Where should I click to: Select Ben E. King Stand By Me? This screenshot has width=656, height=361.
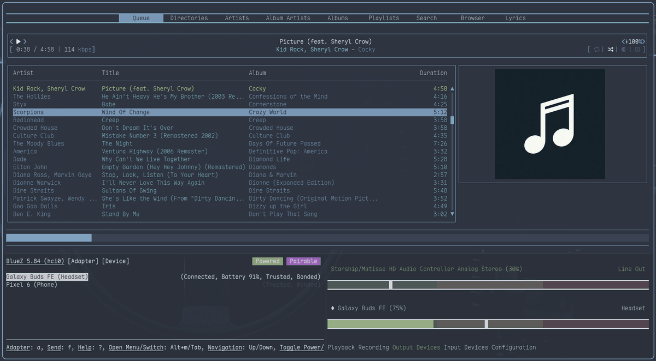point(230,214)
